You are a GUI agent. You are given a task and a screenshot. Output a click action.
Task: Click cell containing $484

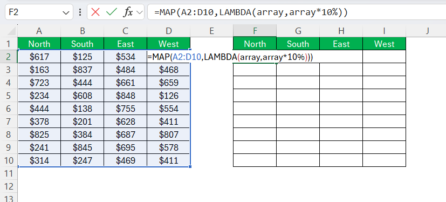[x=126, y=70]
